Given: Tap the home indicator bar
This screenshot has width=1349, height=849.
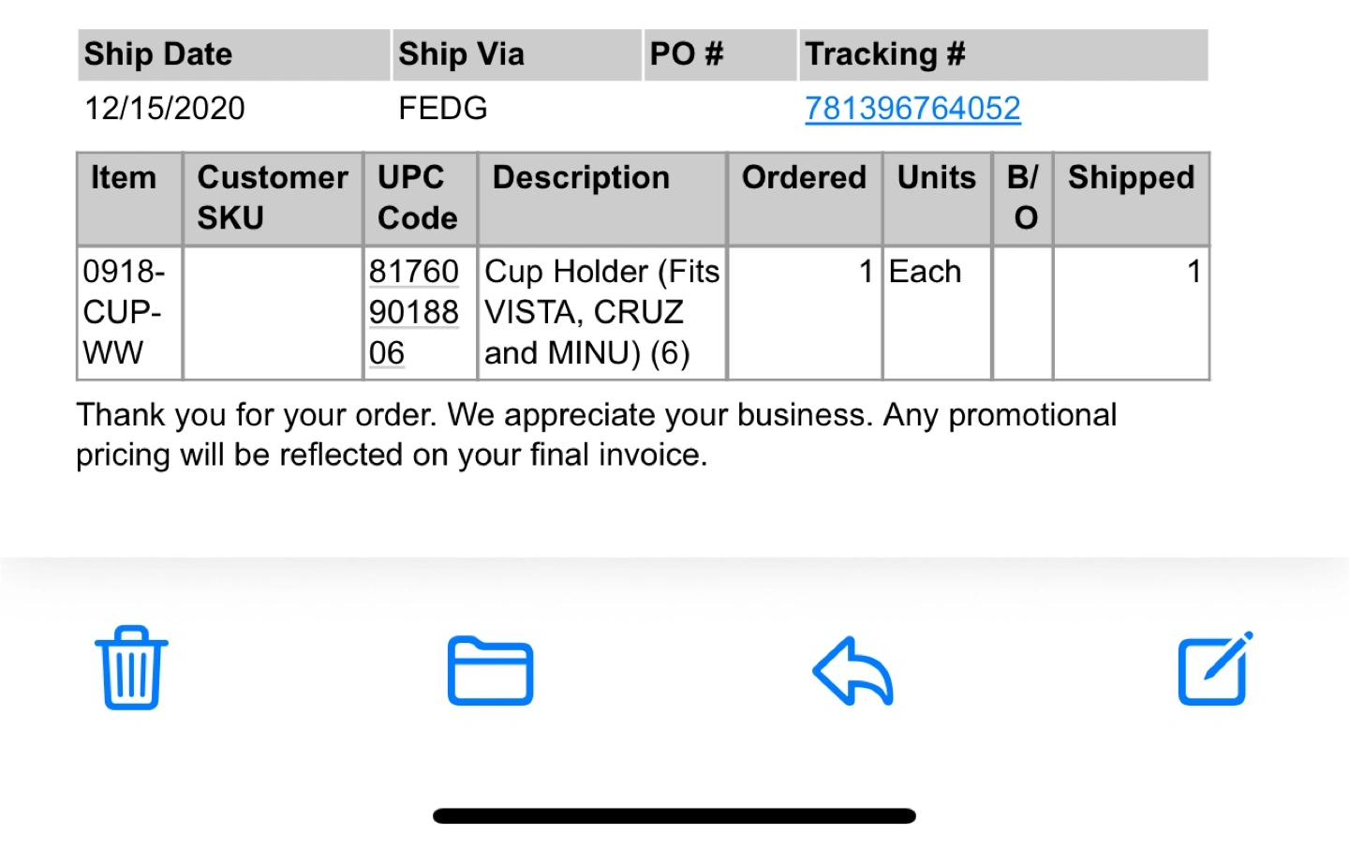Looking at the screenshot, I should (674, 816).
